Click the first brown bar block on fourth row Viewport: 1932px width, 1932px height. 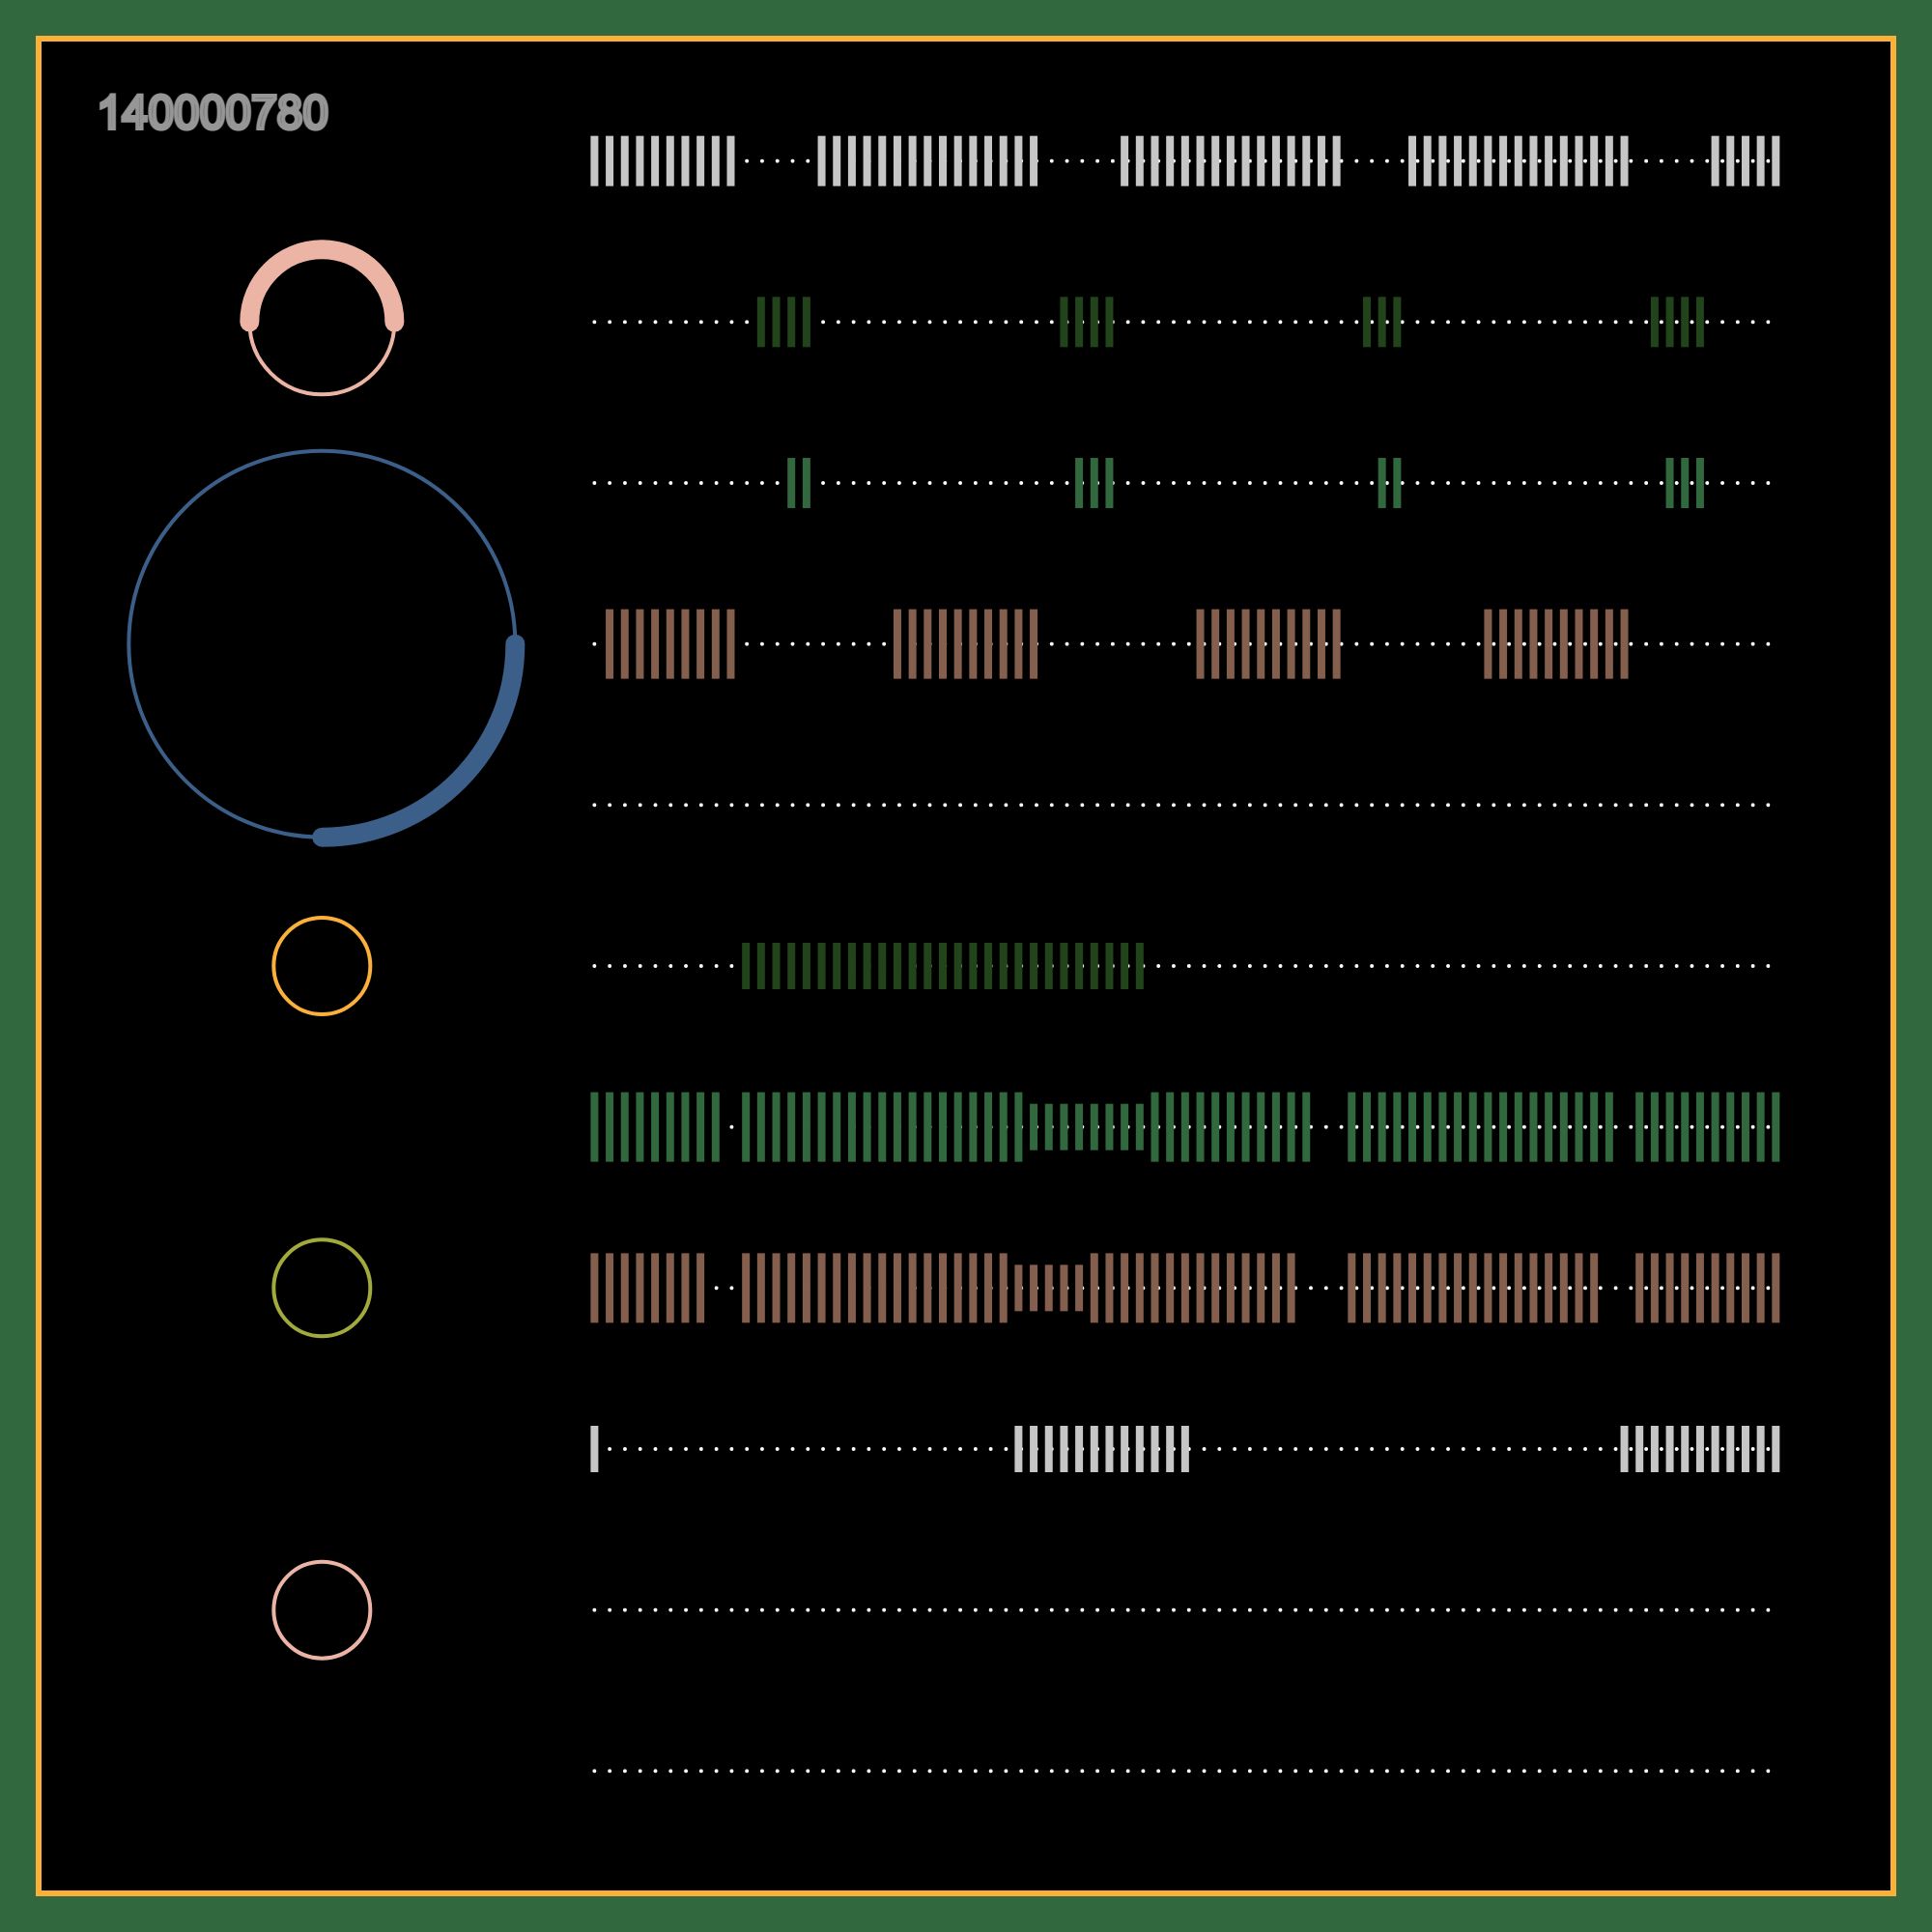[670, 644]
